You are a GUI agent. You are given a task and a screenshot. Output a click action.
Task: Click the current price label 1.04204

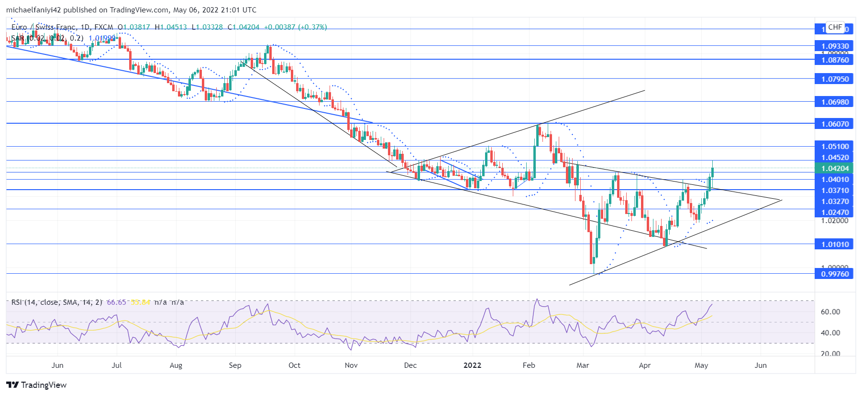[834, 169]
